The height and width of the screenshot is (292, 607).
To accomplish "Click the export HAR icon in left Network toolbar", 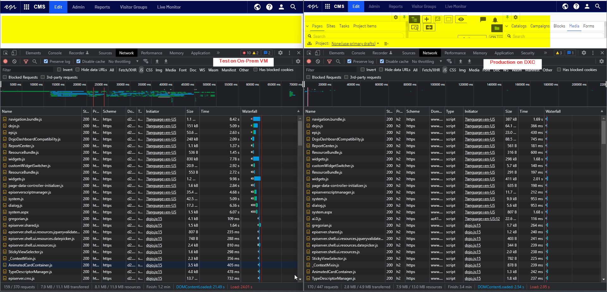I will 166,62.
